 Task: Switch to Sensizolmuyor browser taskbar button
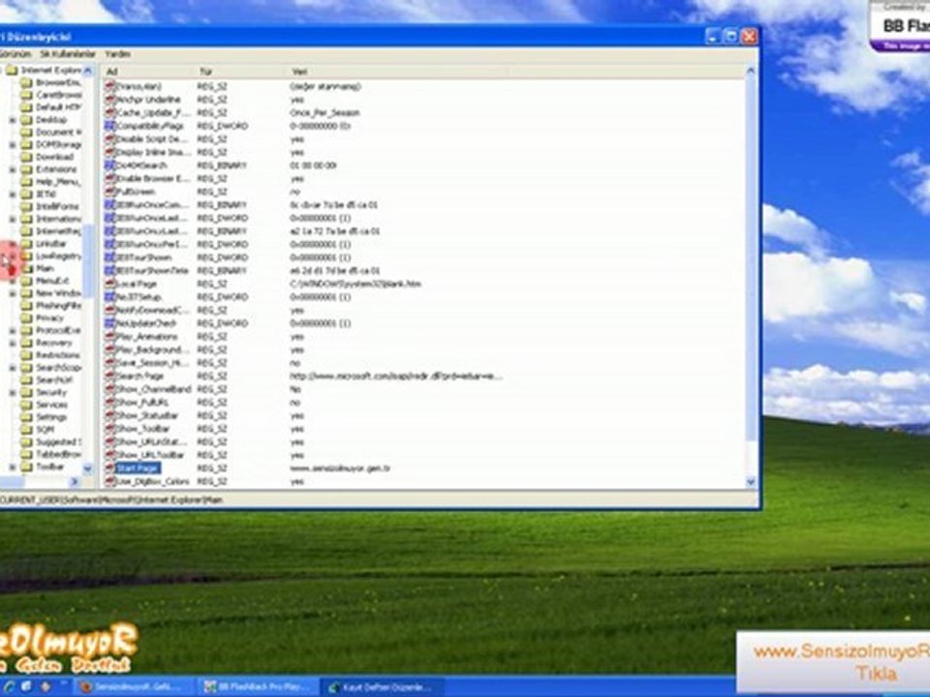click(x=134, y=687)
